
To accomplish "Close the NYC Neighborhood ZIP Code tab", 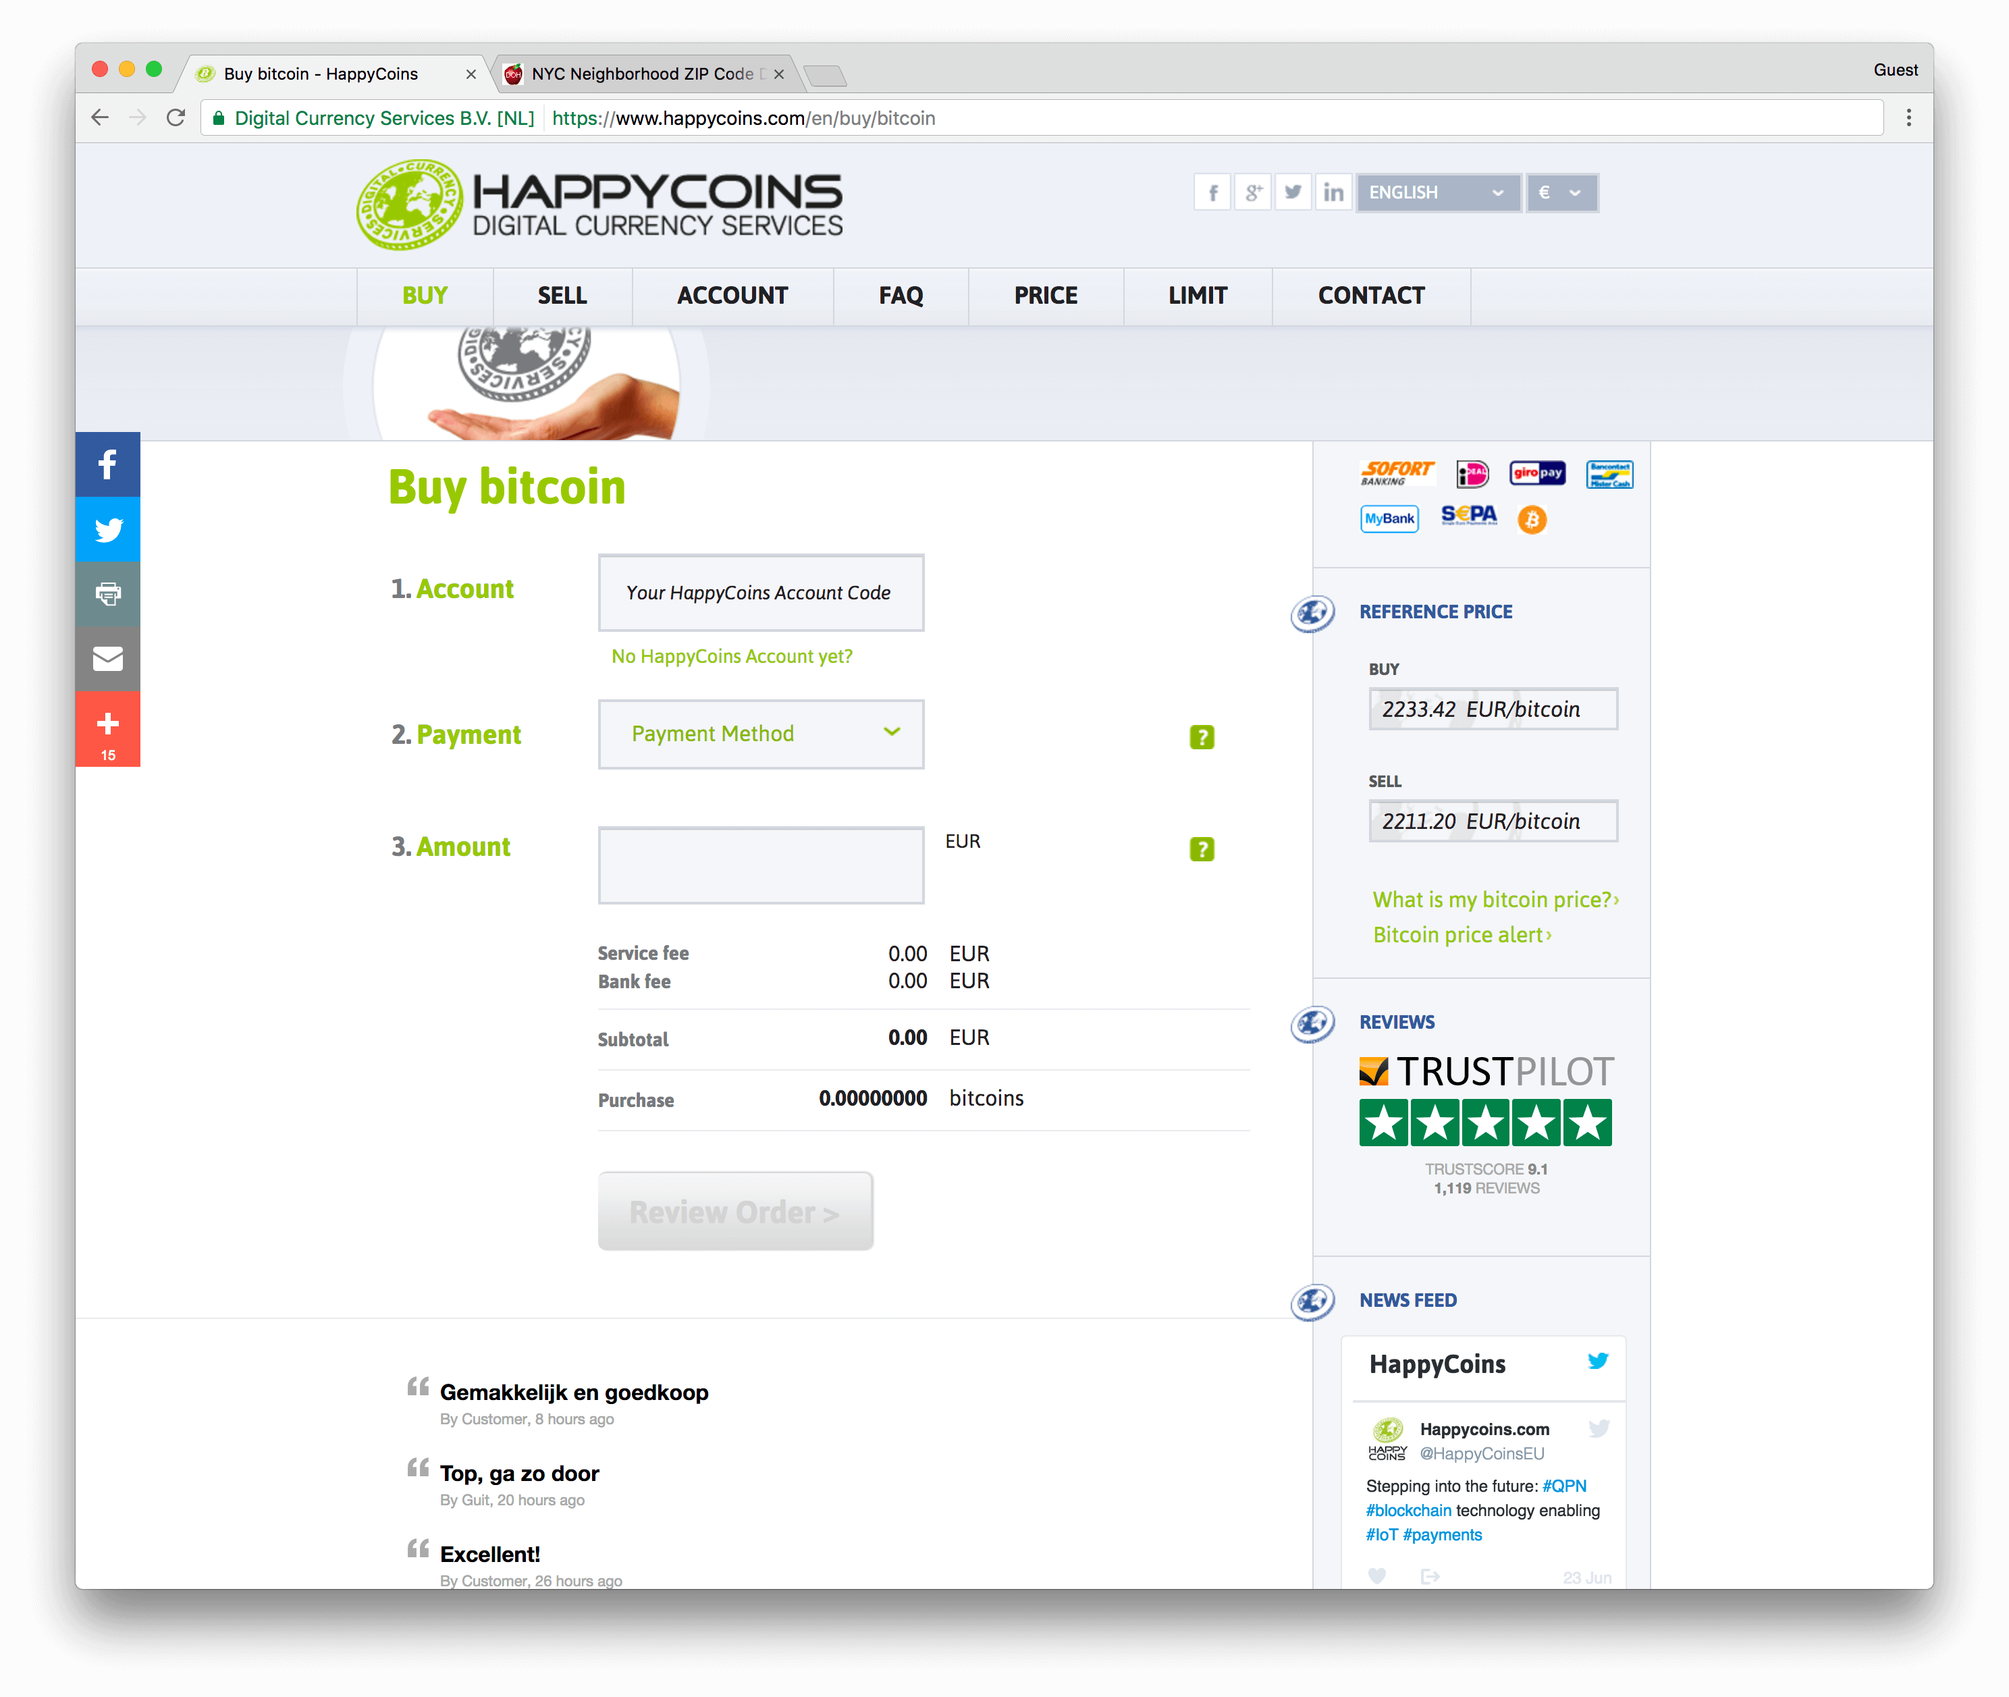I will pos(778,74).
